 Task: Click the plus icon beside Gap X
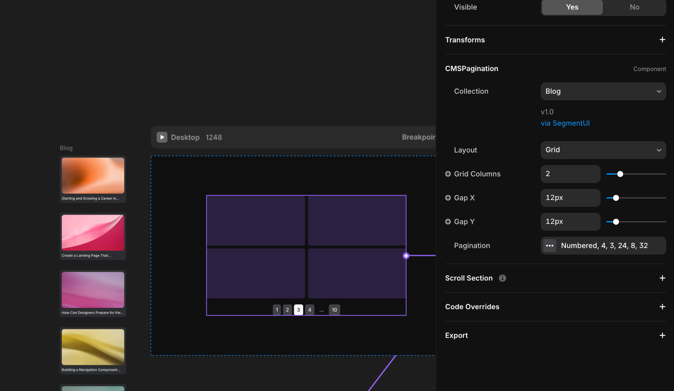point(448,198)
